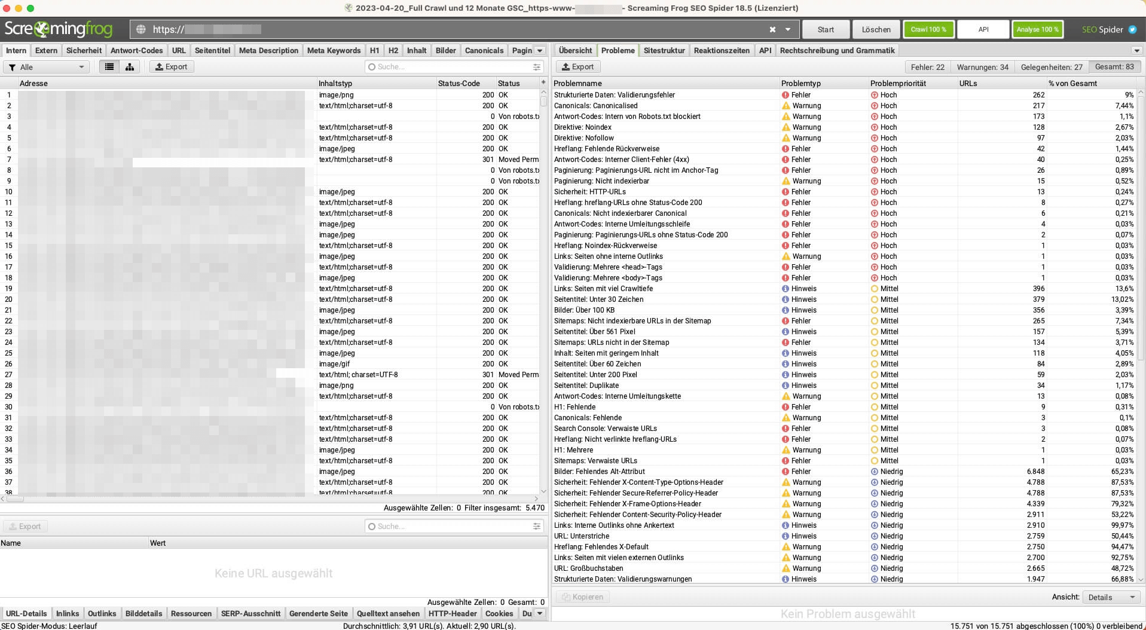
Task: Select row 26 image/gif cell
Action: pyautogui.click(x=377, y=364)
